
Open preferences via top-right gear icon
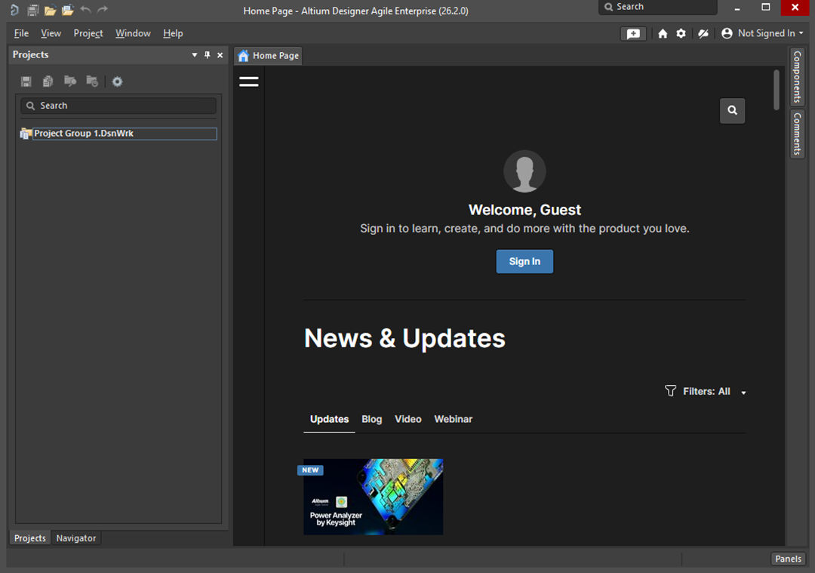tap(681, 33)
